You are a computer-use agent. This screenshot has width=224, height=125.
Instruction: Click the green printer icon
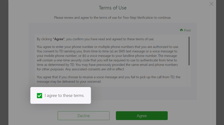(x=181, y=30)
